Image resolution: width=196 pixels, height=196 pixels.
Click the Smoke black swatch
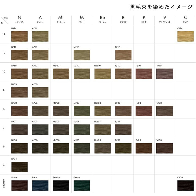61,185
